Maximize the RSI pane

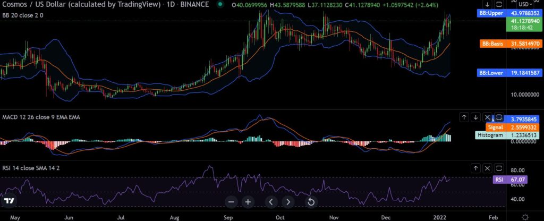point(499,168)
